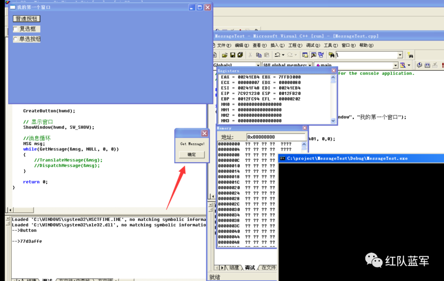Click the -->Button output line
The image size is (444, 281).
24,230
